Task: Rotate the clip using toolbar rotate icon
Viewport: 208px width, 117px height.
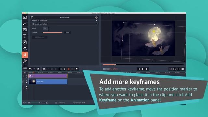Action: tap(48, 69)
